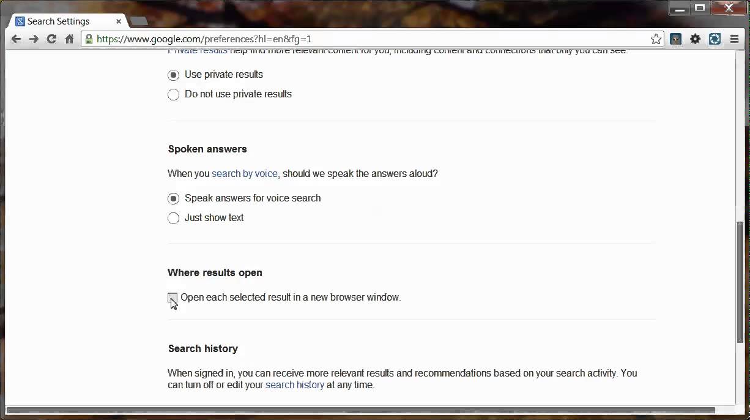The width and height of the screenshot is (750, 420).
Task: Open a new browser tab
Action: coord(139,21)
